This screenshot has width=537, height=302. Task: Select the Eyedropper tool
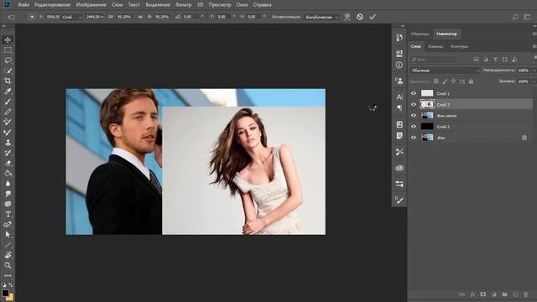pos(8,91)
